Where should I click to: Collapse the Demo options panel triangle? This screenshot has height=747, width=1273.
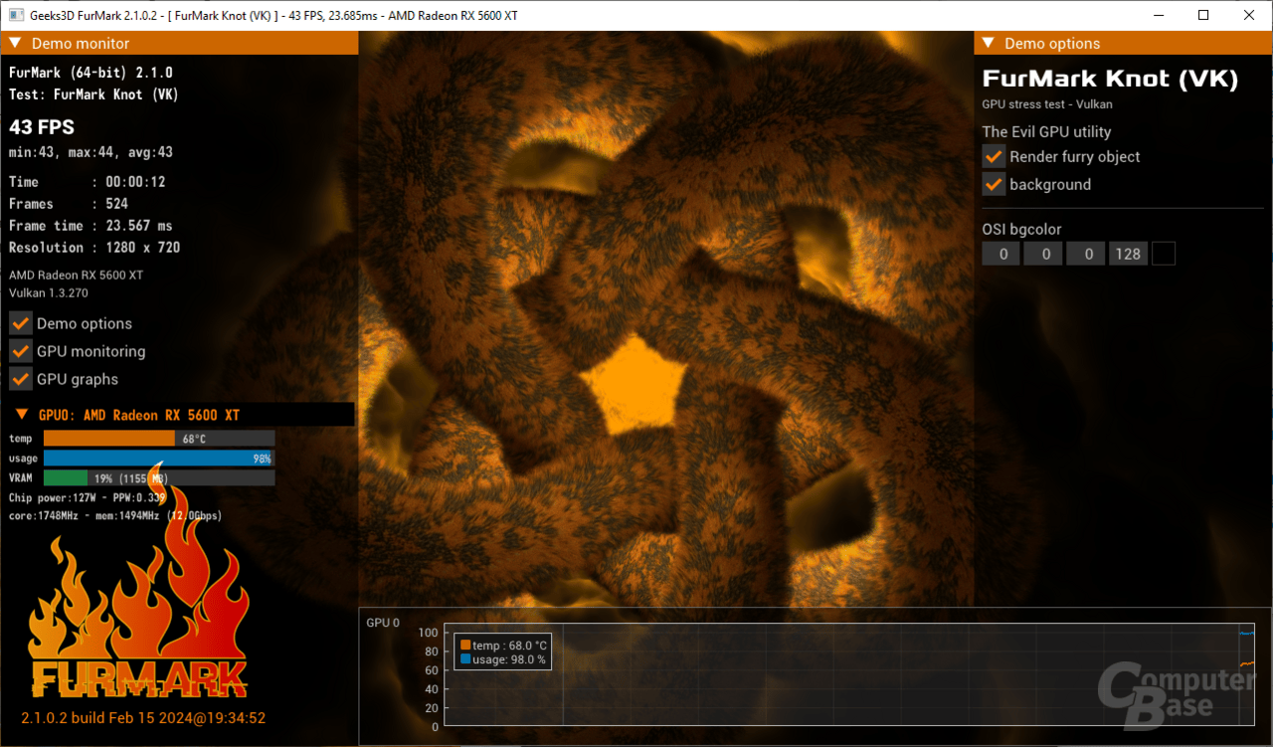point(988,43)
